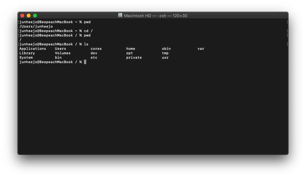This screenshot has width=306, height=178.
Task: Click the 'Applications' entry in ls output
Action: (32, 49)
